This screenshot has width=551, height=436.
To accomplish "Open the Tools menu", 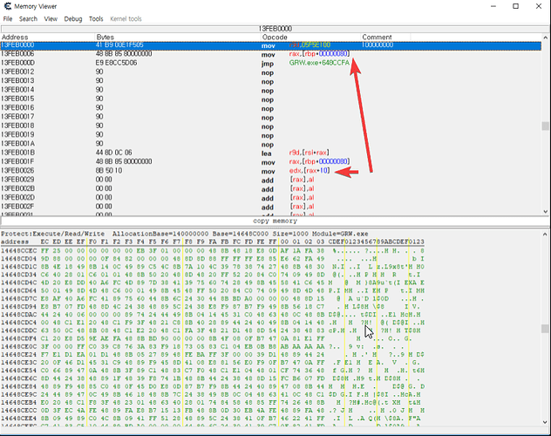I will coord(96,18).
